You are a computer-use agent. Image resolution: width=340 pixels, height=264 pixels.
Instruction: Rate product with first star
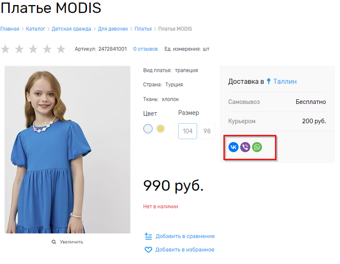6,49
